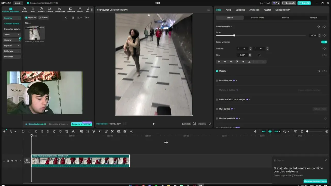This screenshot has width=331, height=186.
Task: Lock the video track
Action: [8, 161]
